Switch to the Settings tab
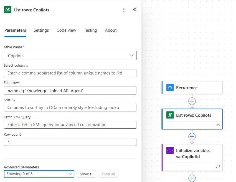Viewport: 236px width, 182px height. pyautogui.click(x=41, y=30)
